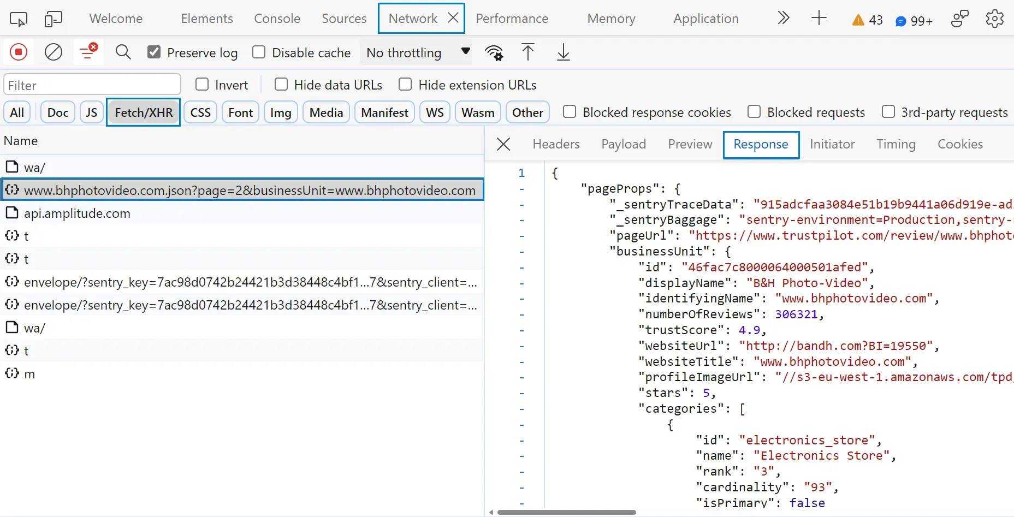
Task: Open DevTools settings gear
Action: (994, 18)
